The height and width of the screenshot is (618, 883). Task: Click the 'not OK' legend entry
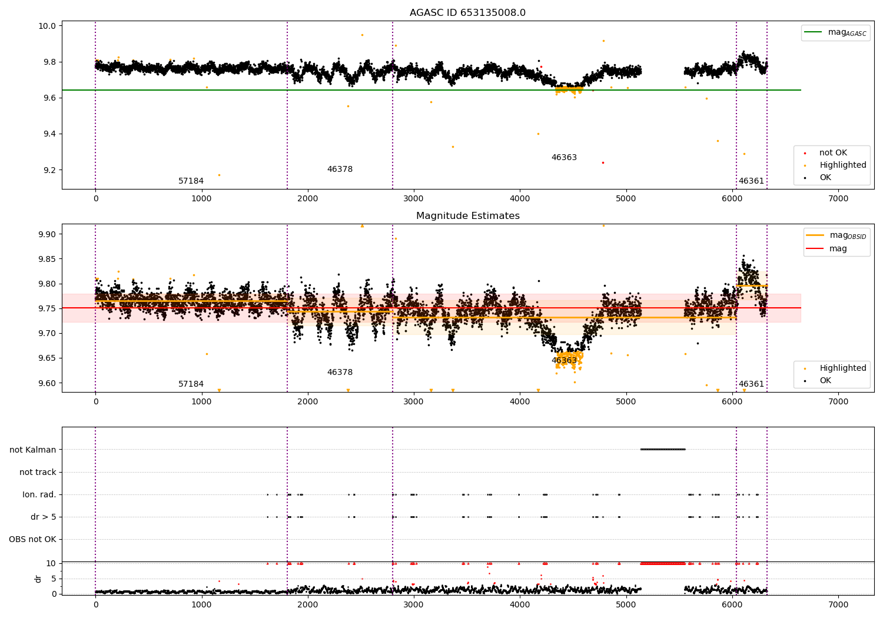point(833,153)
